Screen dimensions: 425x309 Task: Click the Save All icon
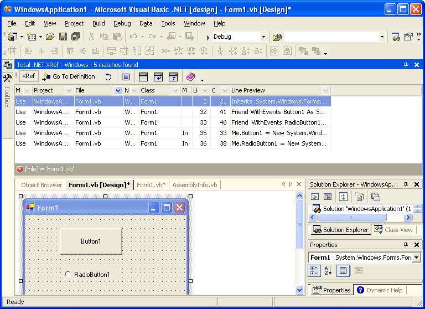pyautogui.click(x=76, y=37)
